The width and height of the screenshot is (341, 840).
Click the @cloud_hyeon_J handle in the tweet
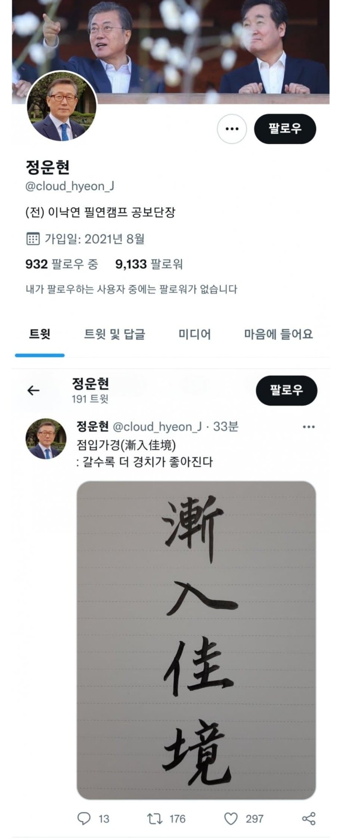(157, 427)
